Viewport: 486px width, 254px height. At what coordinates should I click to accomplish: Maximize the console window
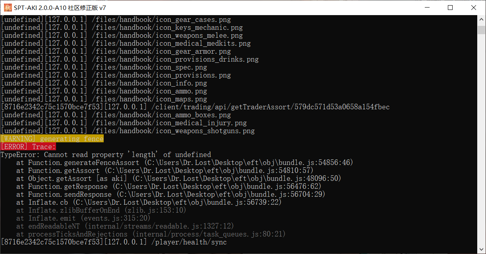450,8
